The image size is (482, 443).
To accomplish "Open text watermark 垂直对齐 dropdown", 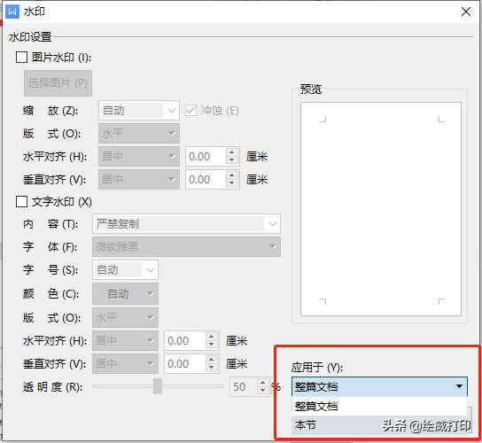I will 126,363.
